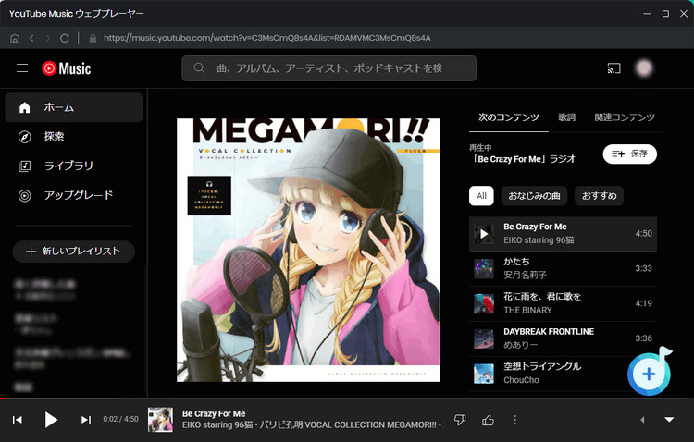Click artist ChouCho in queue
The image size is (694, 442).
click(x=521, y=380)
